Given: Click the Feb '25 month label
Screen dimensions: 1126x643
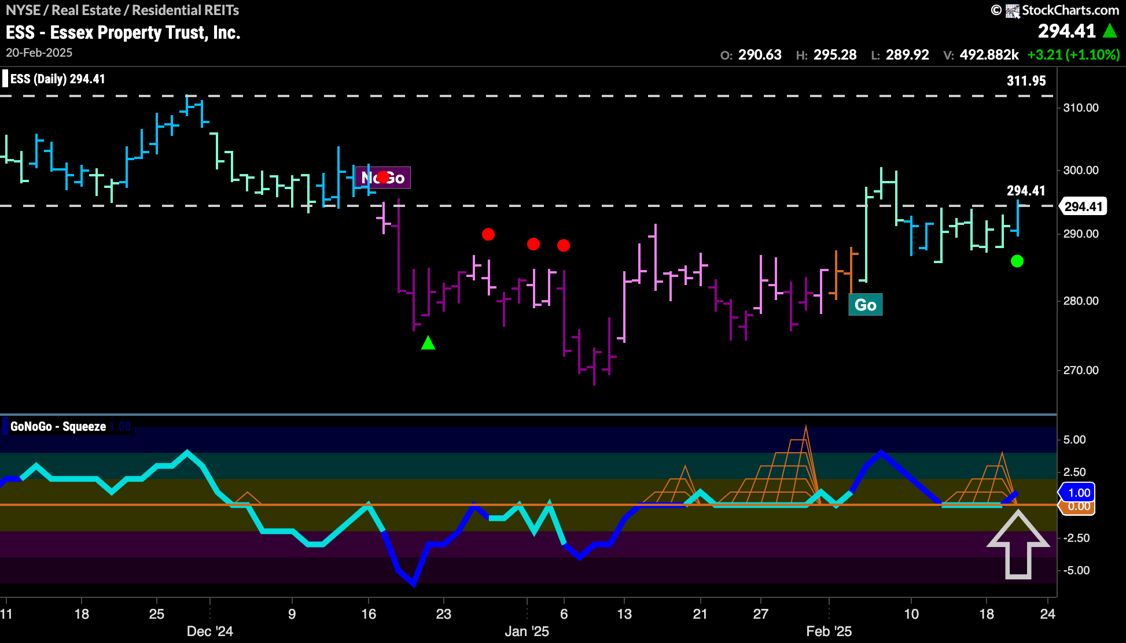Looking at the screenshot, I should coord(829,631).
